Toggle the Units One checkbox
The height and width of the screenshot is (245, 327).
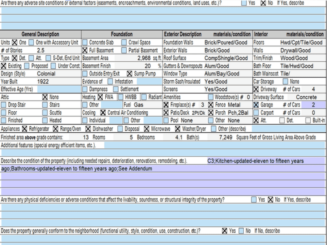coord(14,42)
